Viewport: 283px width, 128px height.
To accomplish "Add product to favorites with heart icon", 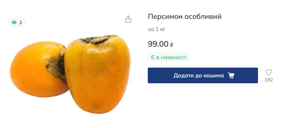I will [x=269, y=72].
